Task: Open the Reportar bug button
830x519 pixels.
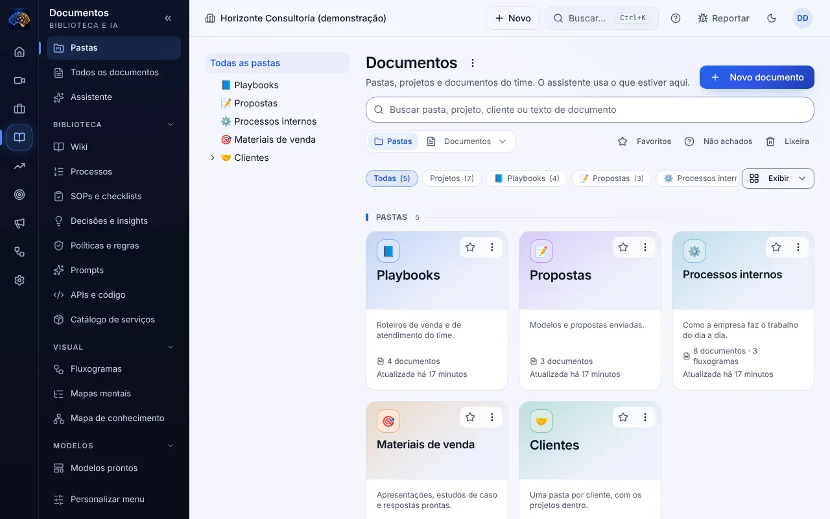Action: (724, 18)
